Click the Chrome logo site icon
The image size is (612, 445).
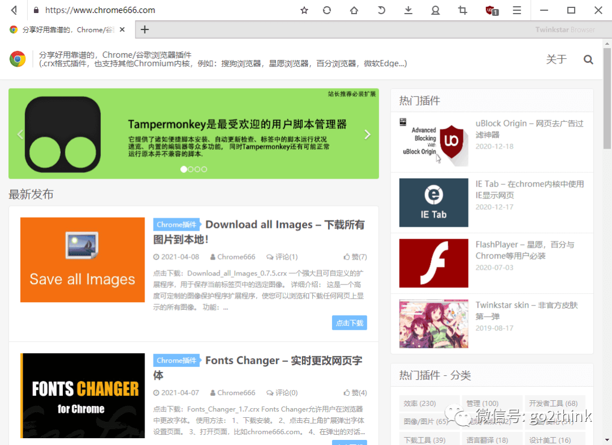tap(18, 59)
